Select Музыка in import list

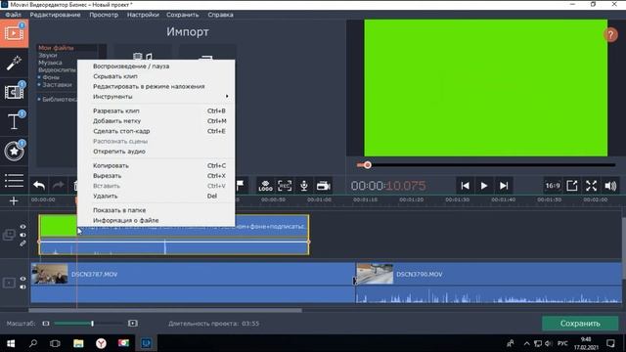[x=50, y=63]
